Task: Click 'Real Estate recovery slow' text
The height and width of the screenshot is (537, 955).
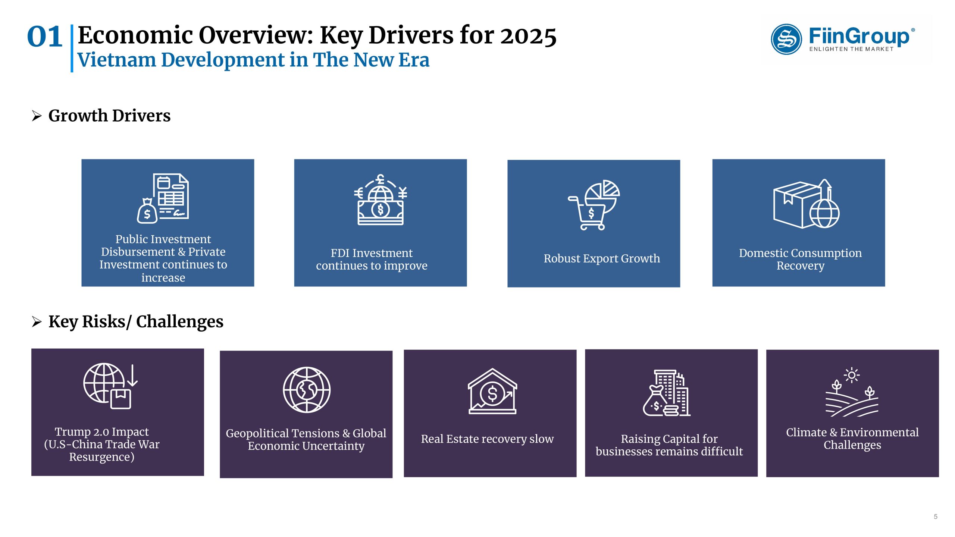Action: pos(487,439)
